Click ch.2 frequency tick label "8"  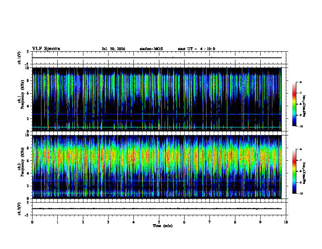click(x=28, y=148)
